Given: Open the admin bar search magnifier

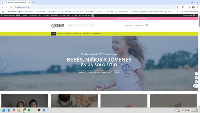Looking at the screenshot, I should click(x=197, y=16).
